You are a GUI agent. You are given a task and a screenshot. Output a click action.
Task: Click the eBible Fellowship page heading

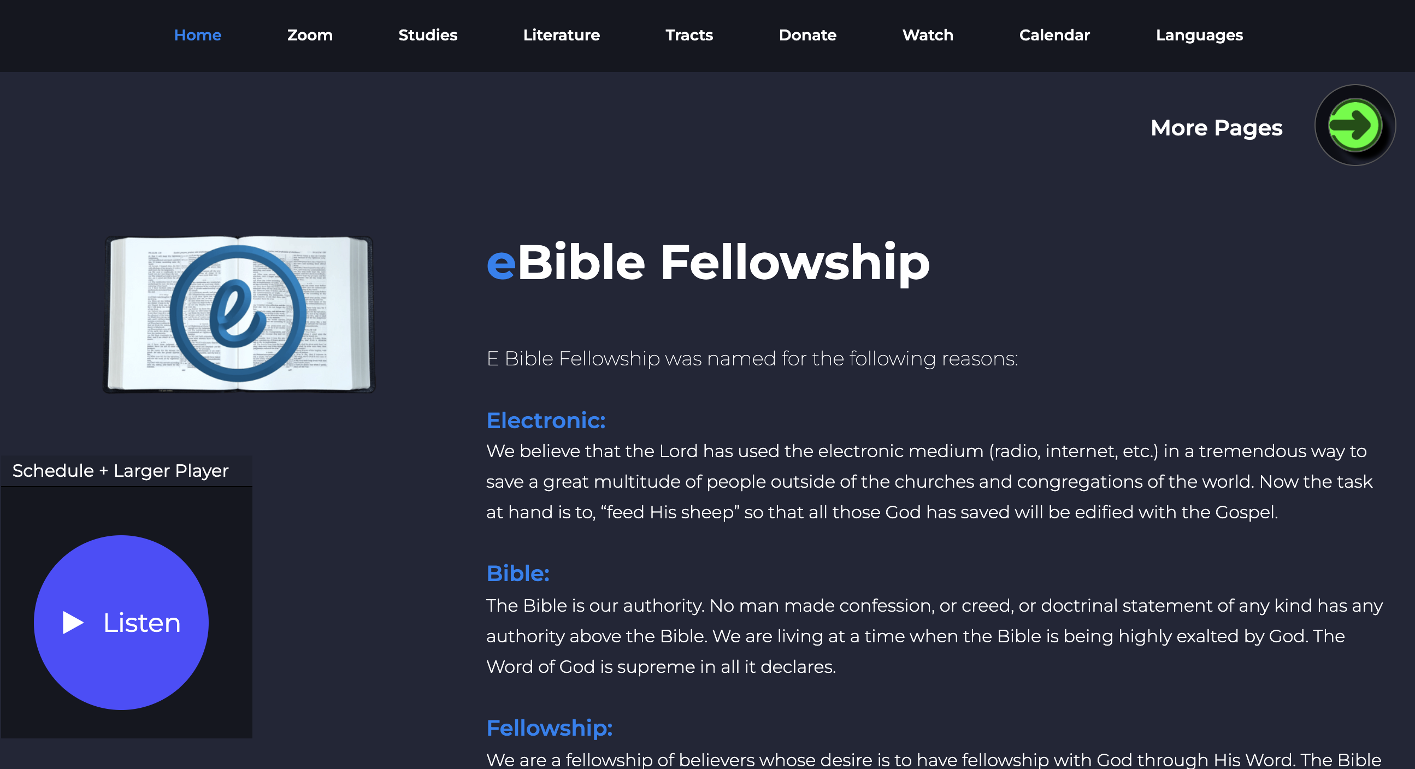coord(707,263)
